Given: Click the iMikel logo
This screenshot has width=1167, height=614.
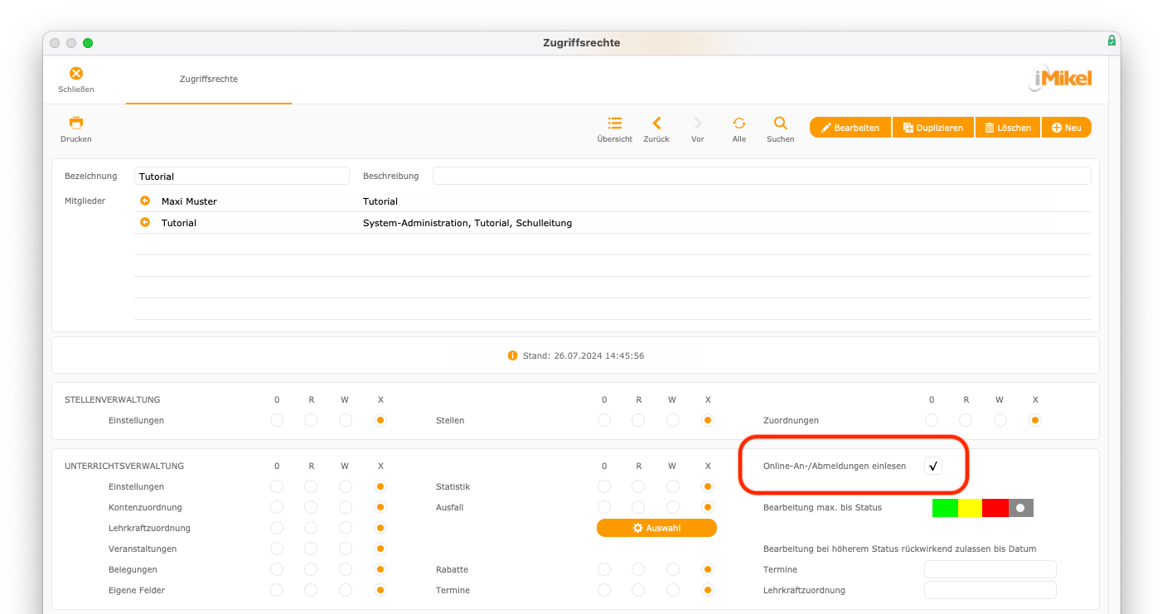Looking at the screenshot, I should pyautogui.click(x=1060, y=79).
